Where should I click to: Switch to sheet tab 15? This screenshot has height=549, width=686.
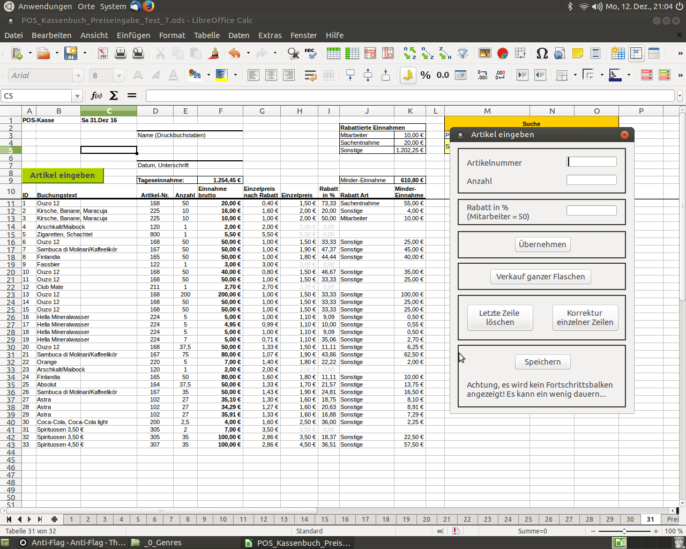[325, 519]
